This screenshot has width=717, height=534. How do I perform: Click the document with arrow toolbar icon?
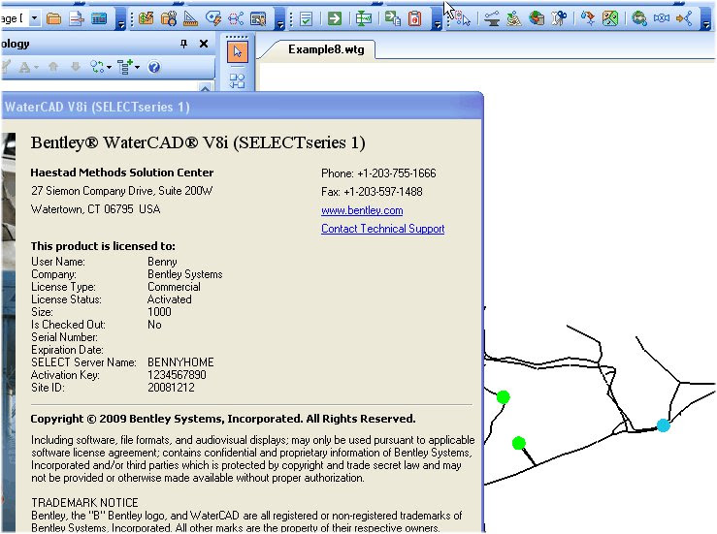pos(77,18)
